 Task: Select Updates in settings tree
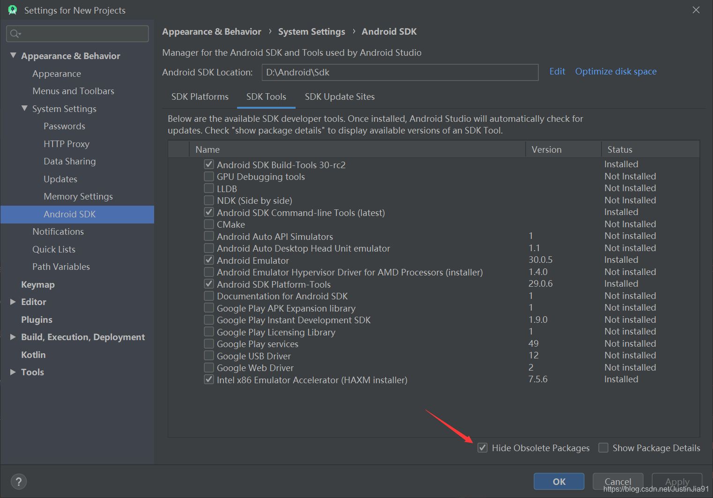point(60,179)
